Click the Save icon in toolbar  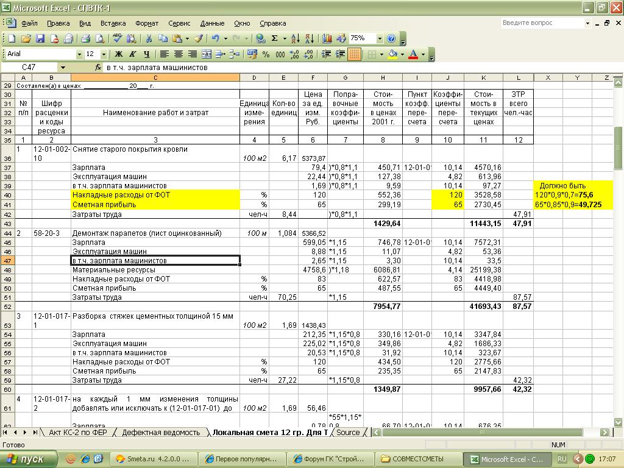[x=40, y=38]
